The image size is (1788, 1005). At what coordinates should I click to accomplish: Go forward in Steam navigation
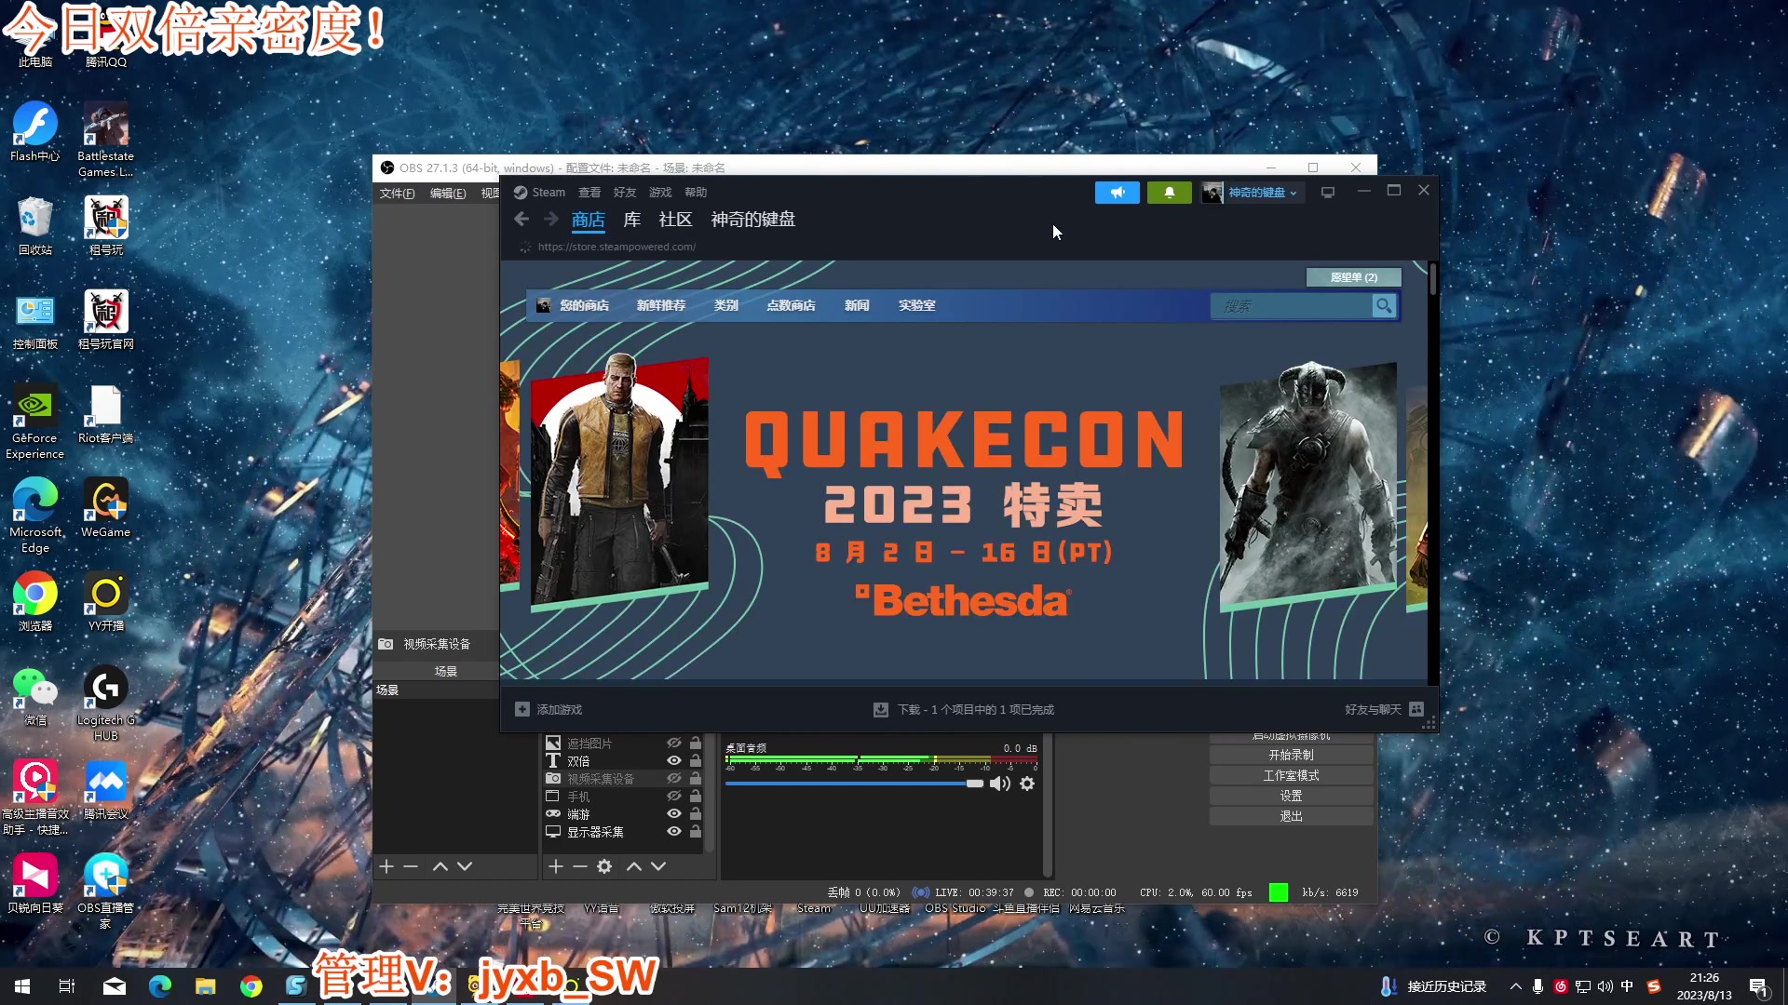point(551,220)
